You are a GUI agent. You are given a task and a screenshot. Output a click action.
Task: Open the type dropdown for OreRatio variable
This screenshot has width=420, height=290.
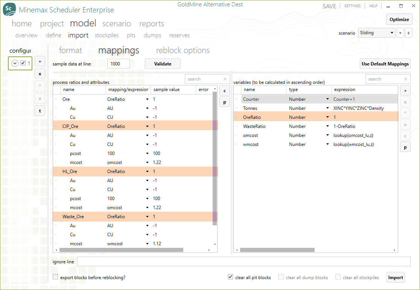coord(327,117)
